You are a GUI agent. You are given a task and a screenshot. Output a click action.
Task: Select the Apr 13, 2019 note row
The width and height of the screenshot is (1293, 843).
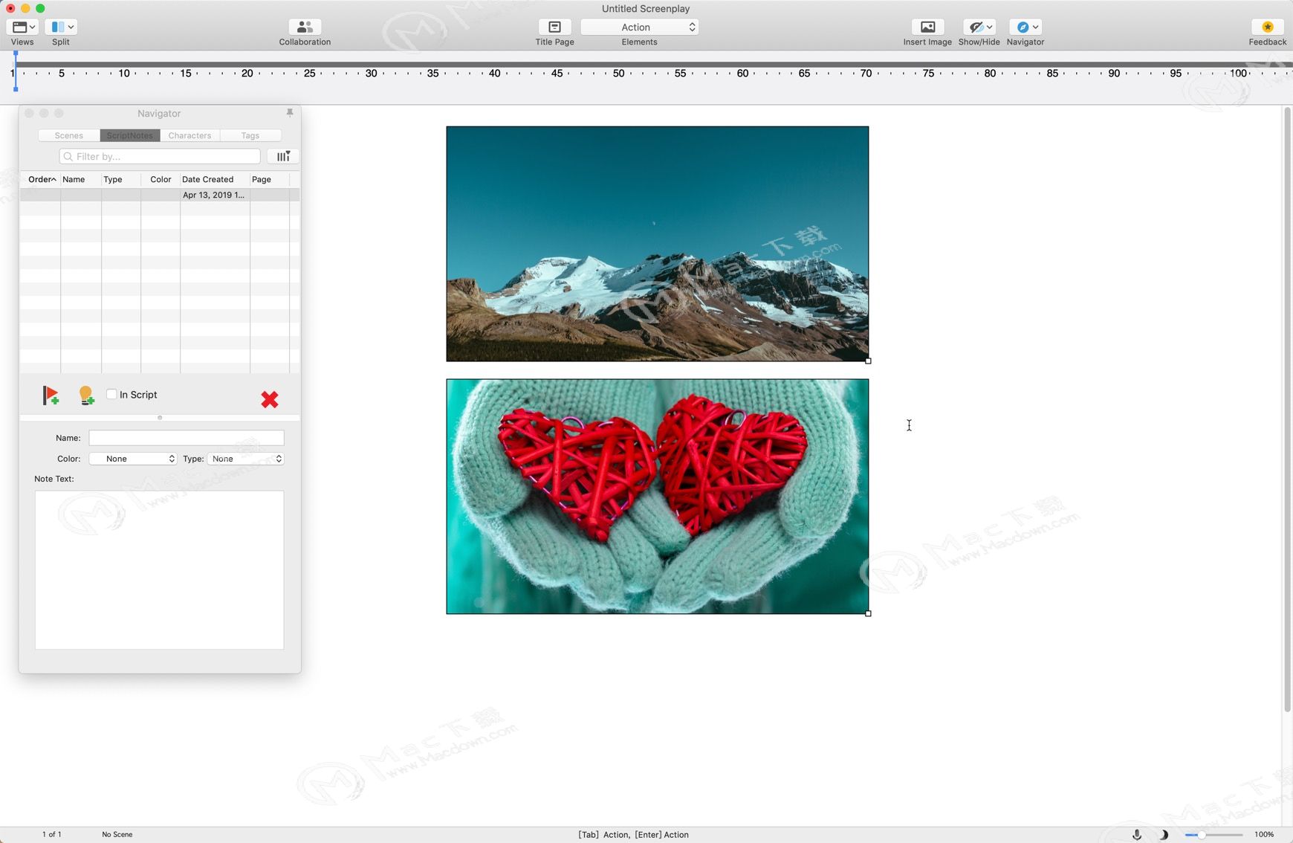tap(160, 195)
